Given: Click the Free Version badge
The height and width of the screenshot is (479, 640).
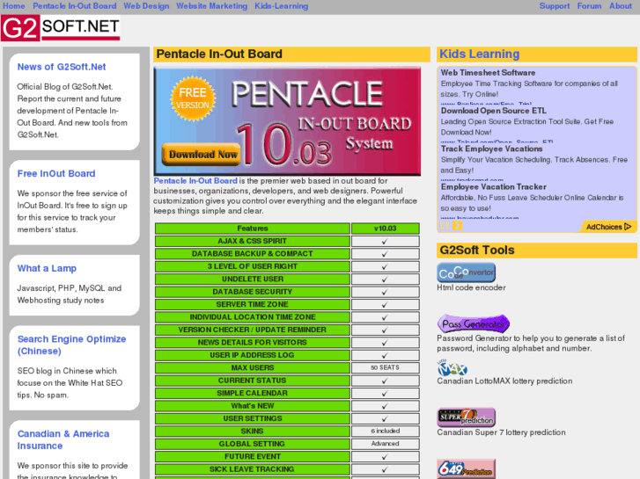Looking at the screenshot, I should 193,98.
